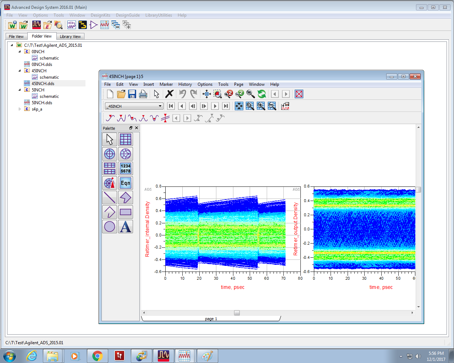Jump to first trace point button
Screen dimensions: 454x363
tap(171, 106)
